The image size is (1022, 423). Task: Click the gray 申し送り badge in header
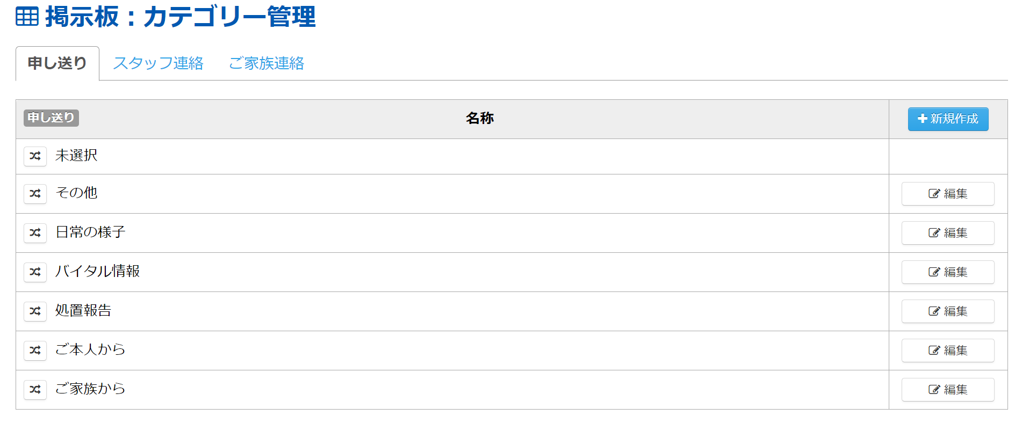(51, 118)
